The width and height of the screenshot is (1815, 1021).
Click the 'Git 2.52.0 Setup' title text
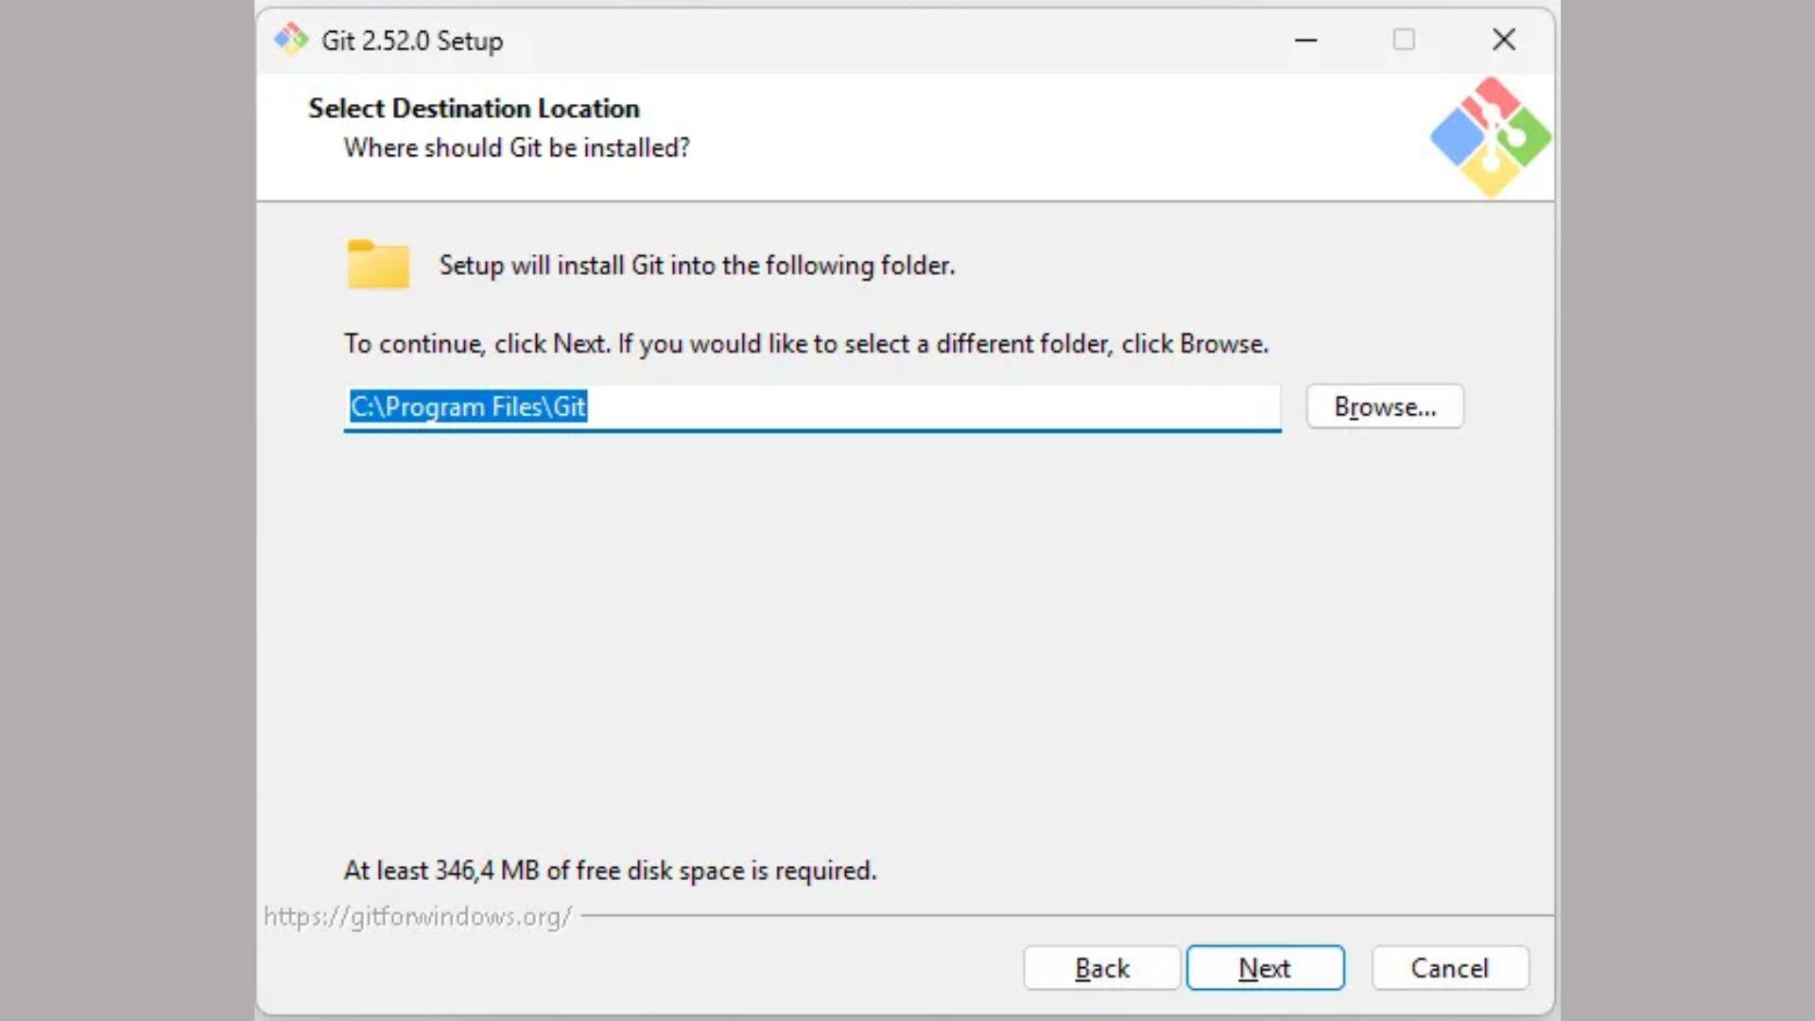pos(412,41)
